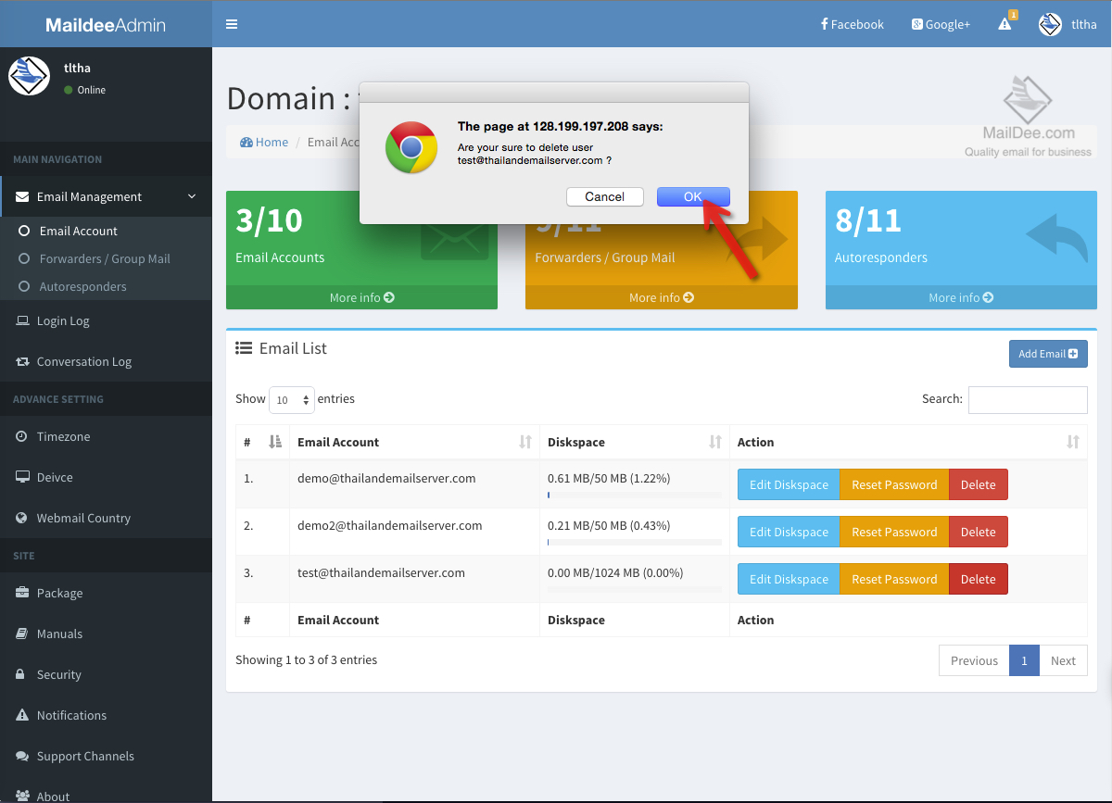Click the Search input field
This screenshot has width=1112, height=803.
(1028, 399)
